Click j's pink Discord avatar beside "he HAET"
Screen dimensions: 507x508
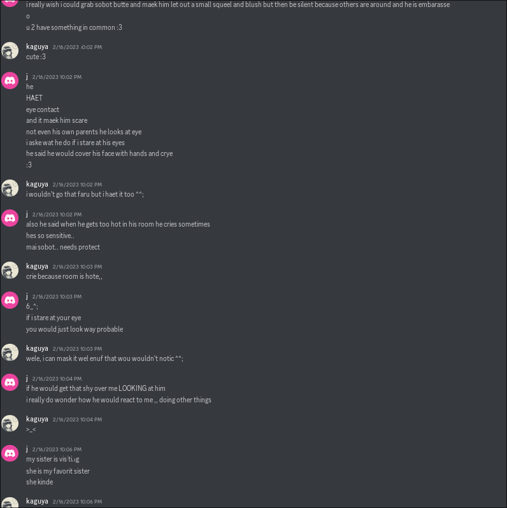[10, 80]
